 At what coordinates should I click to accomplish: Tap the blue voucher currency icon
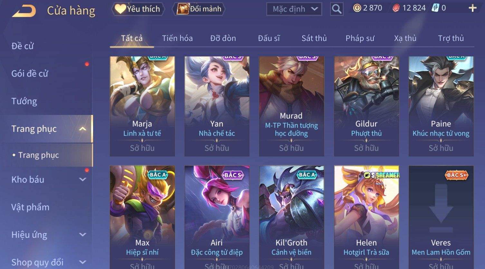click(435, 8)
